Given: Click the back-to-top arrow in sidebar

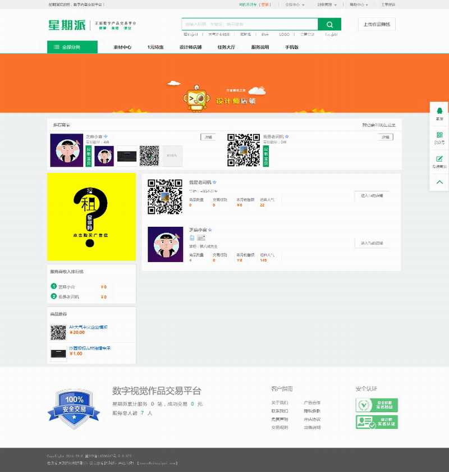Looking at the screenshot, I should point(439,182).
